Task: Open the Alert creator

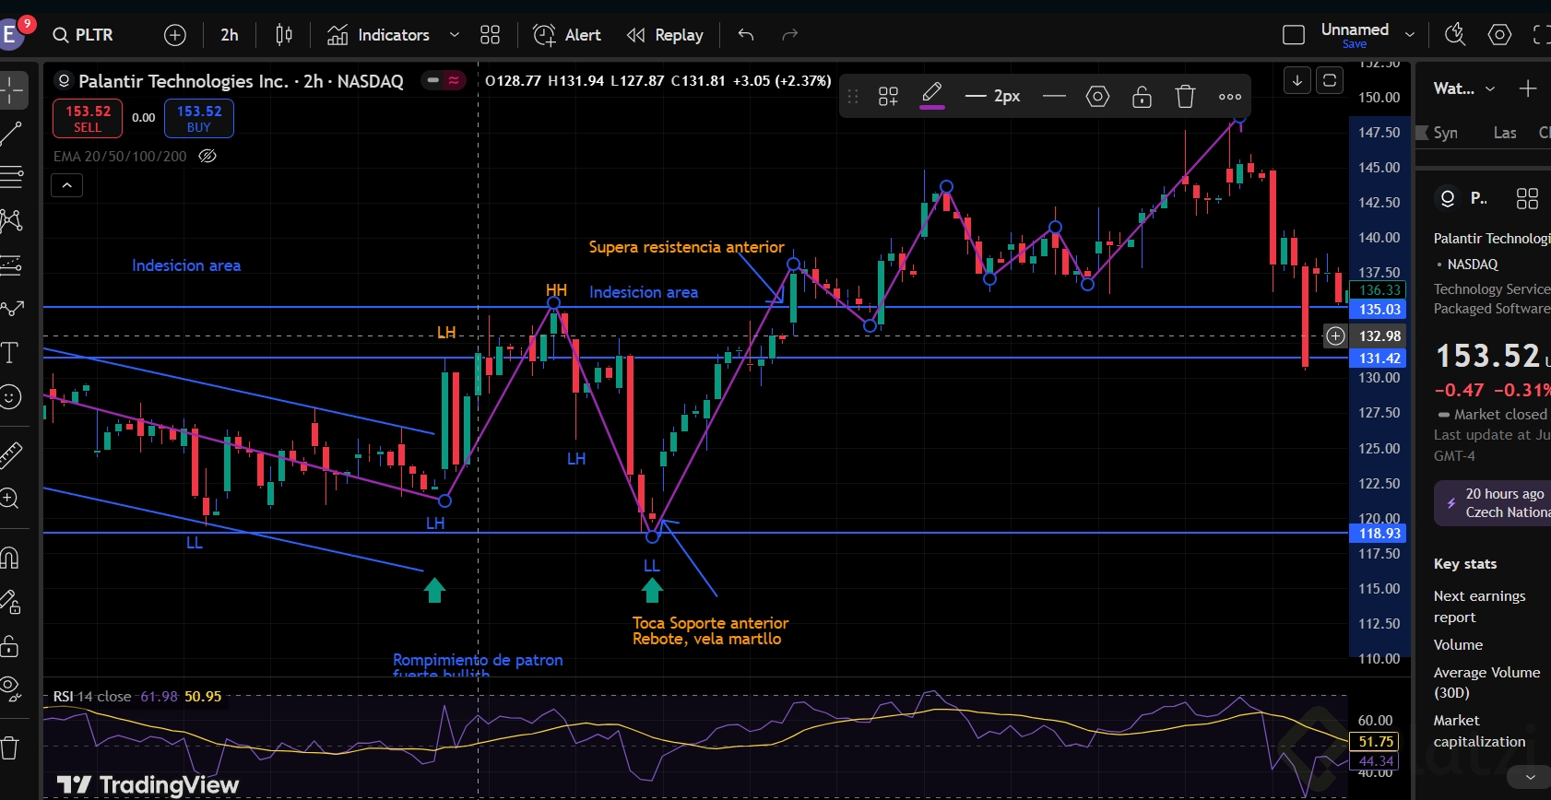Action: pos(567,35)
